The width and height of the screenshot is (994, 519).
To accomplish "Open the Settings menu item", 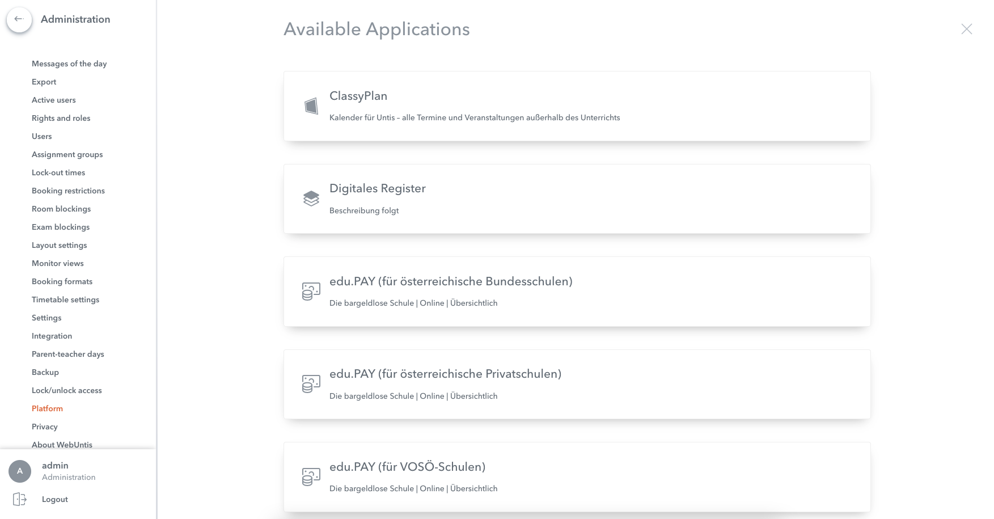I will [x=46, y=318].
